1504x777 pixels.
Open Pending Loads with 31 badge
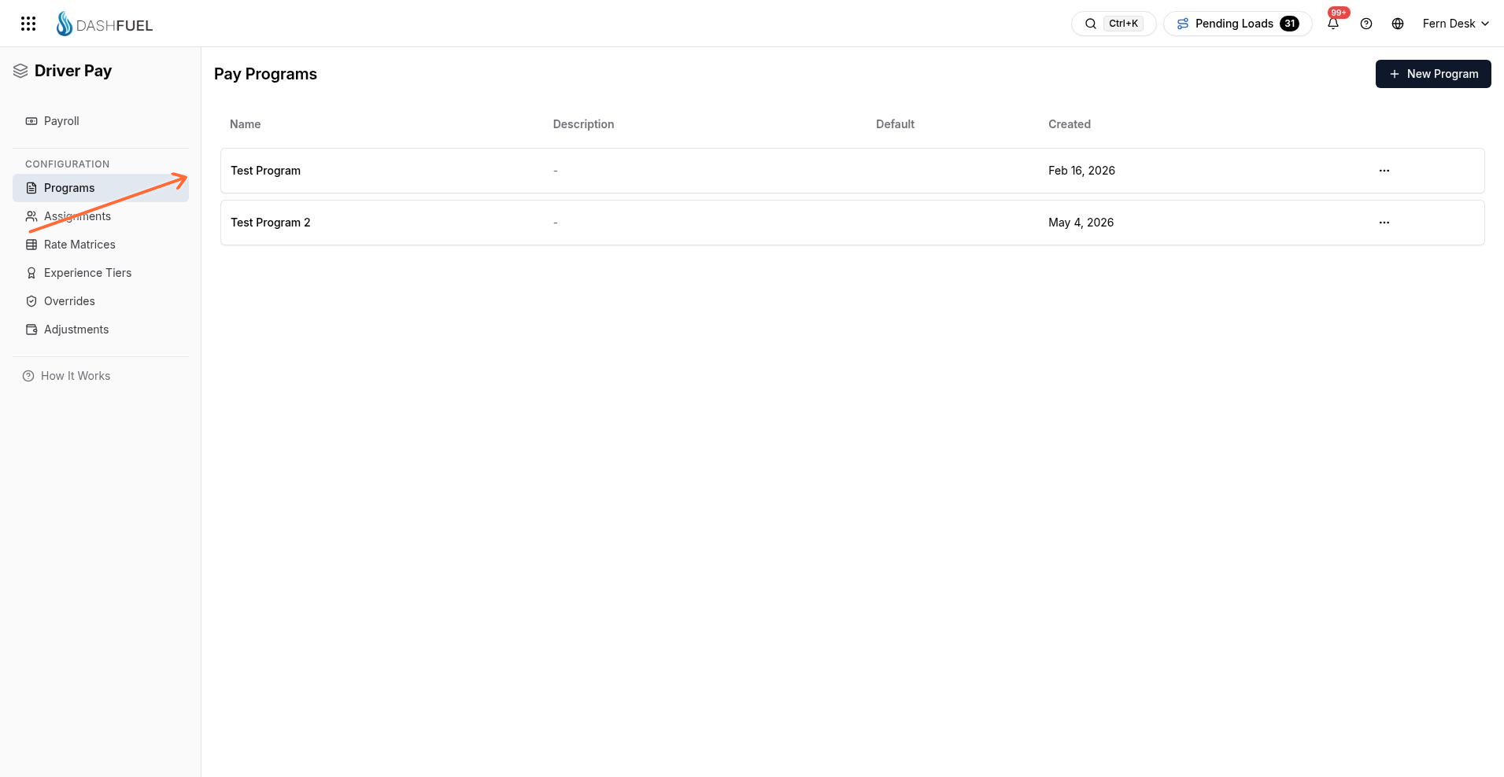(1238, 24)
